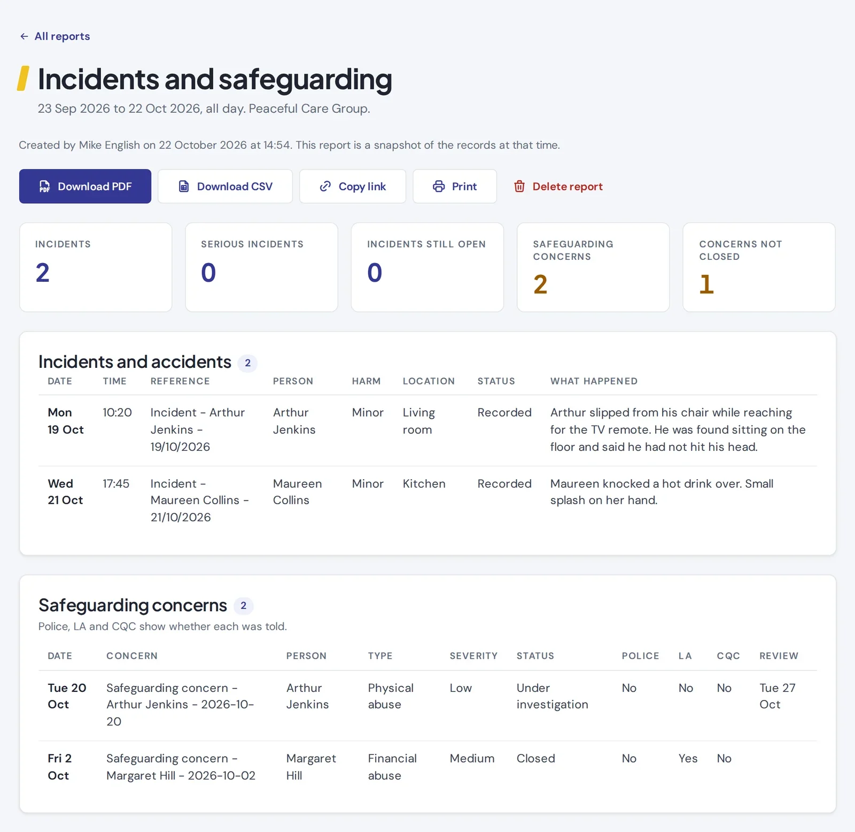Click 'Living room' location cell

coord(419,421)
